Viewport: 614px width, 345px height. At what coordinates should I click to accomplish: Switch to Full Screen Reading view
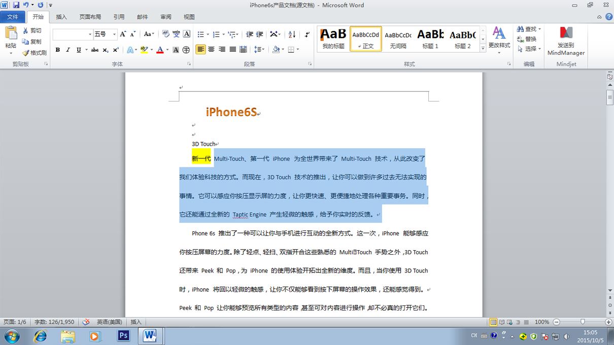[x=502, y=322]
